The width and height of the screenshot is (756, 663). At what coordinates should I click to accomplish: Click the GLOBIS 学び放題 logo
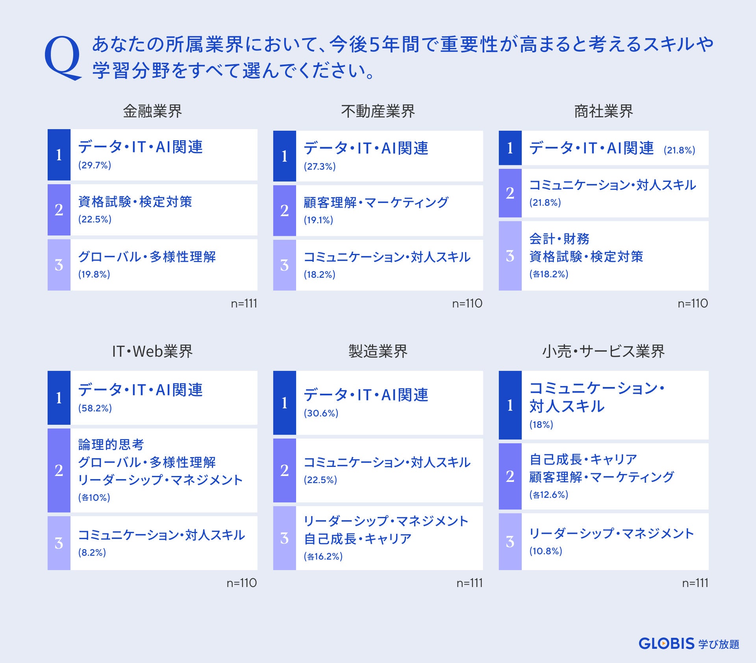coord(689,644)
